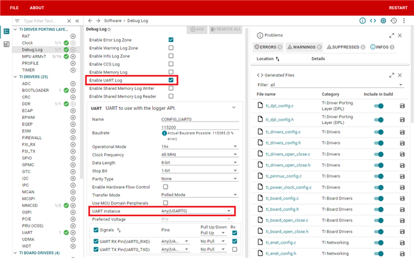
Task: Switch to the WARNINGS tab
Action: [x=304, y=47]
